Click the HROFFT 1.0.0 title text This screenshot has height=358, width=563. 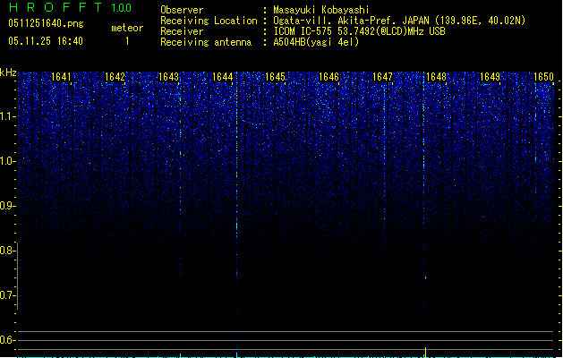pyautogui.click(x=70, y=7)
